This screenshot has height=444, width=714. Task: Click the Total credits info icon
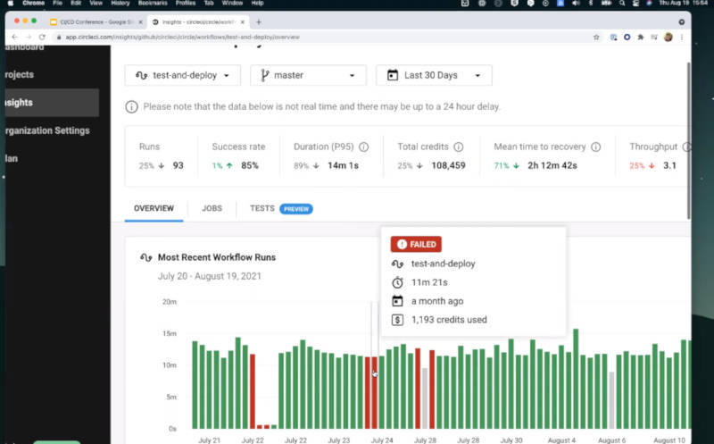tap(459, 147)
